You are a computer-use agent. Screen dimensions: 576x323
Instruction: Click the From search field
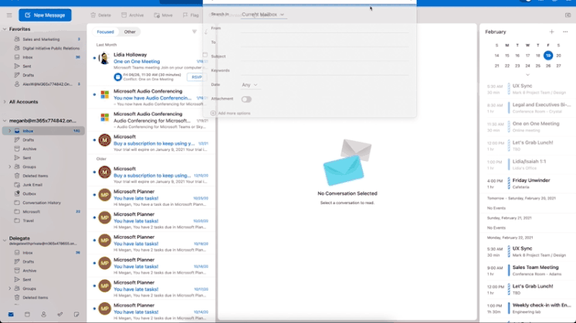pos(325,29)
